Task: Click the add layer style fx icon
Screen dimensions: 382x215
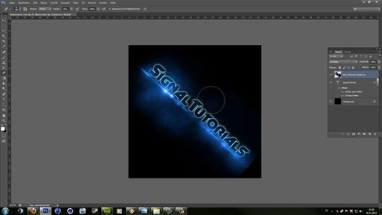Action: pyautogui.click(x=349, y=134)
